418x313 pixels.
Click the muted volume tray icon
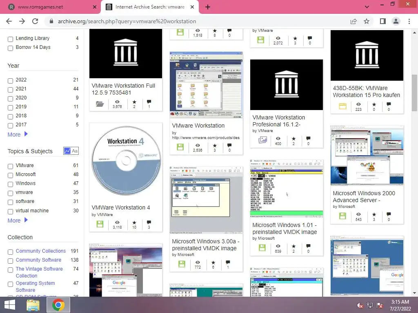(360, 305)
